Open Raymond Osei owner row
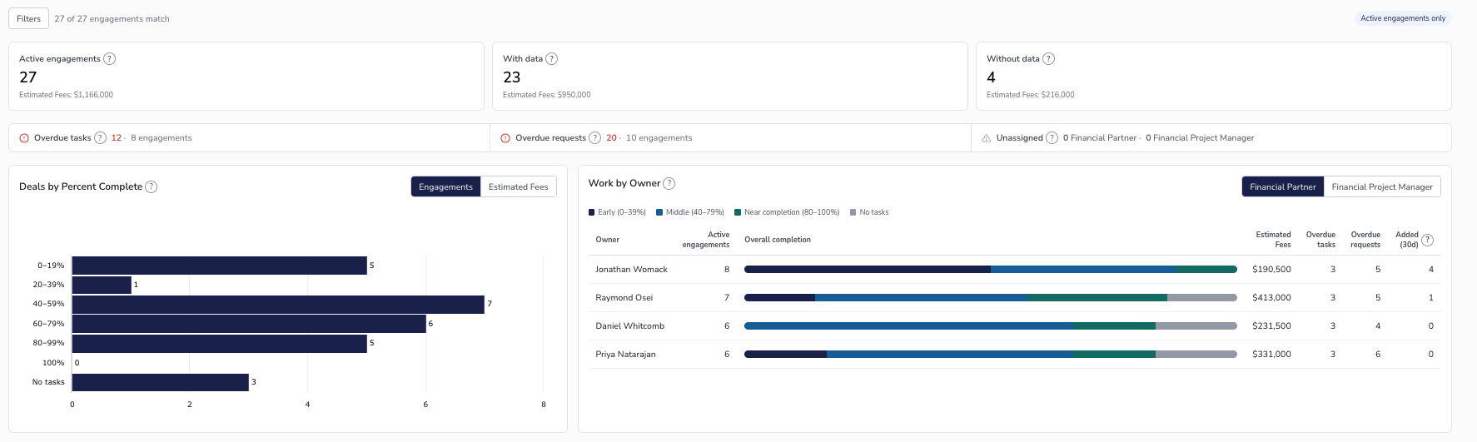 tap(1015, 298)
